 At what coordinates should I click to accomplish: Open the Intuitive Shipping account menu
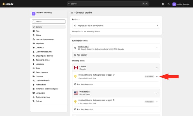tap(181, 4)
